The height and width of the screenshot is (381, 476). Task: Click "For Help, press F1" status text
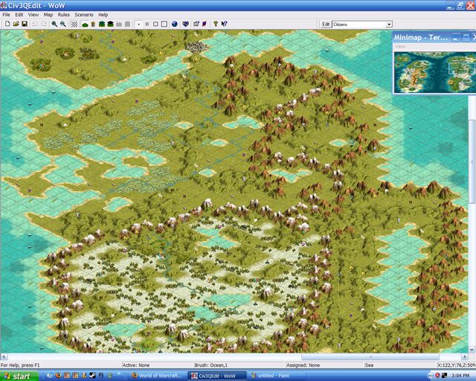click(x=20, y=365)
